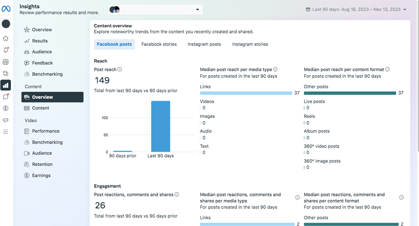Viewport: 419px width, 226px height.
Task: Click calendar icon beside date range
Action: pyautogui.click(x=308, y=10)
